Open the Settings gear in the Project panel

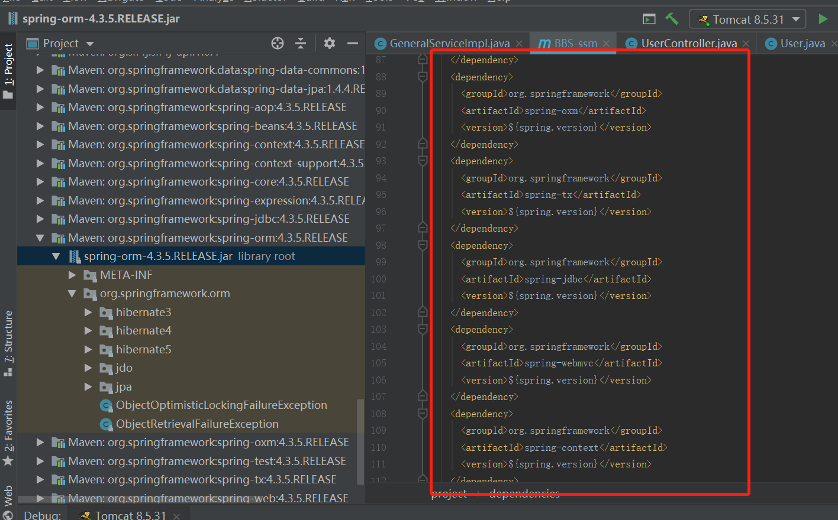330,43
